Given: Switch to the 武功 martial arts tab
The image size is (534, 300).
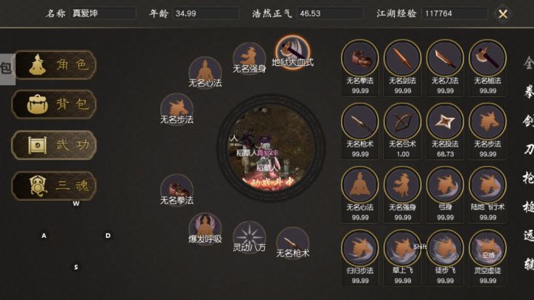Looking at the screenshot, I should [x=54, y=145].
